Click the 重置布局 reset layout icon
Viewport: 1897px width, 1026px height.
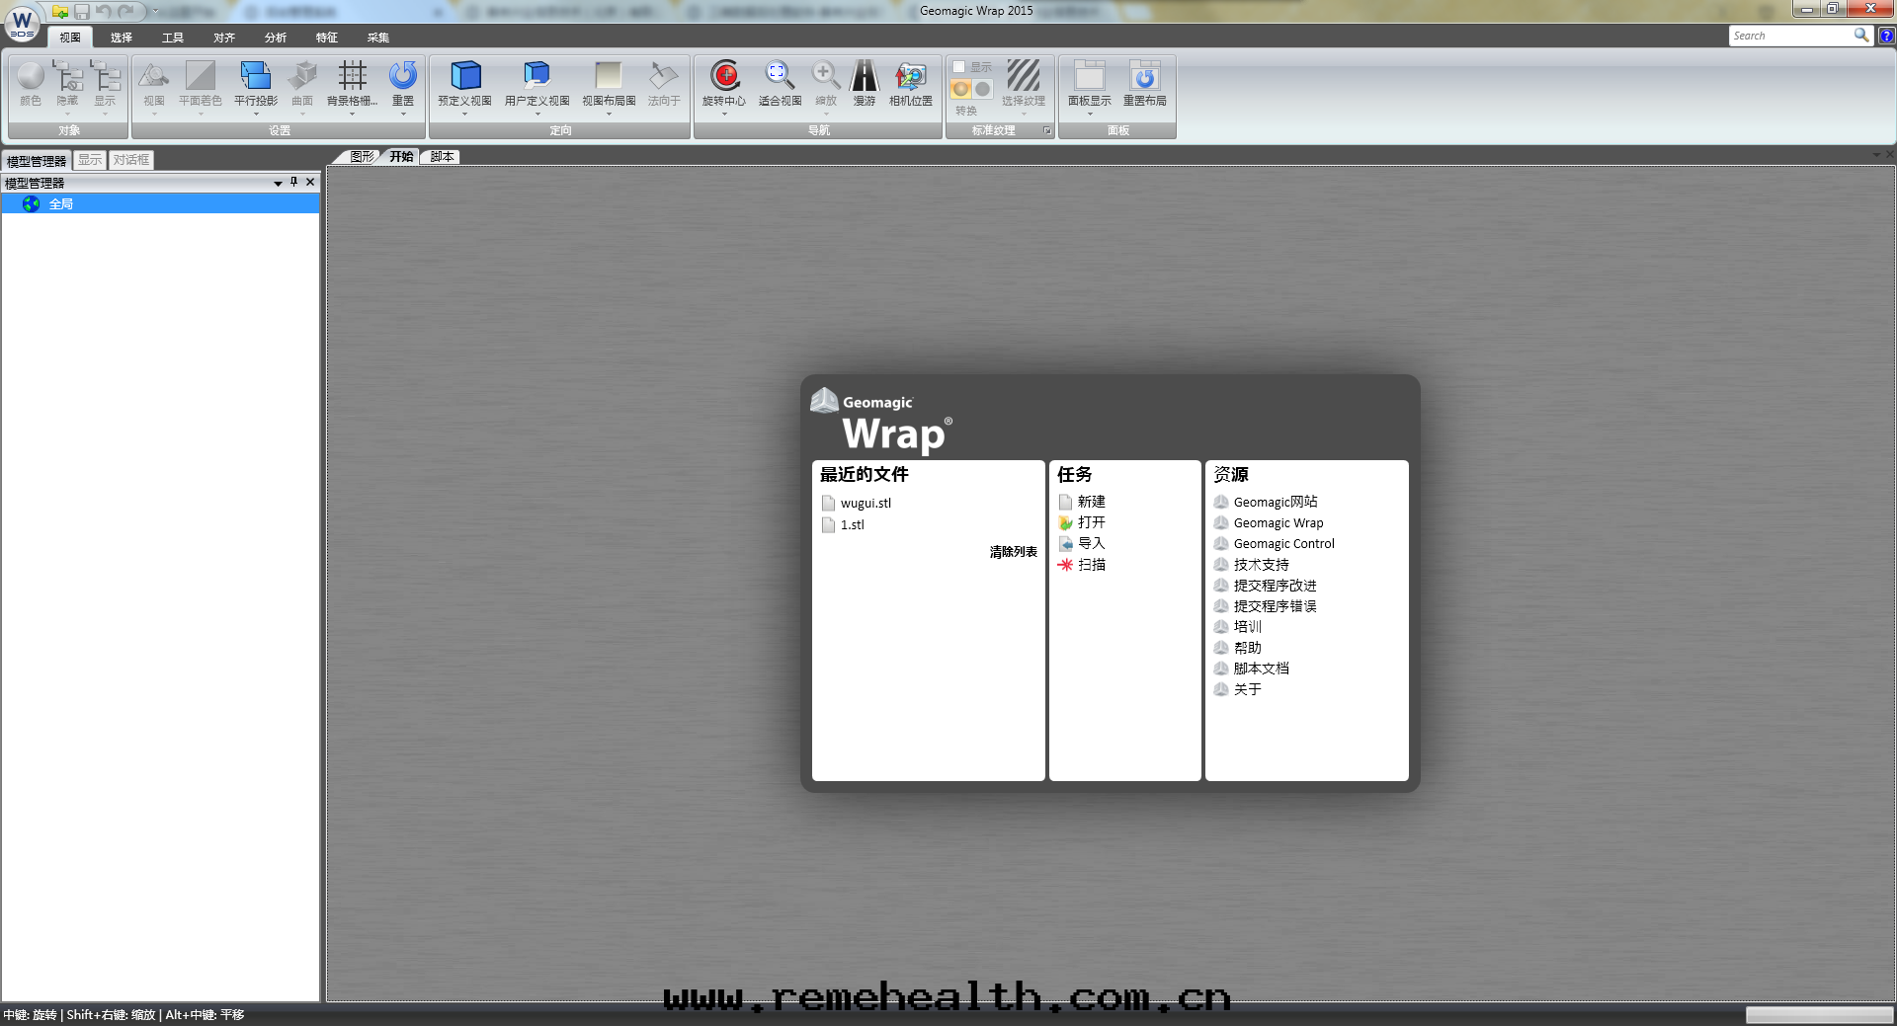tap(1144, 77)
